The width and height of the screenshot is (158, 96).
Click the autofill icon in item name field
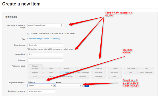coord(61,26)
